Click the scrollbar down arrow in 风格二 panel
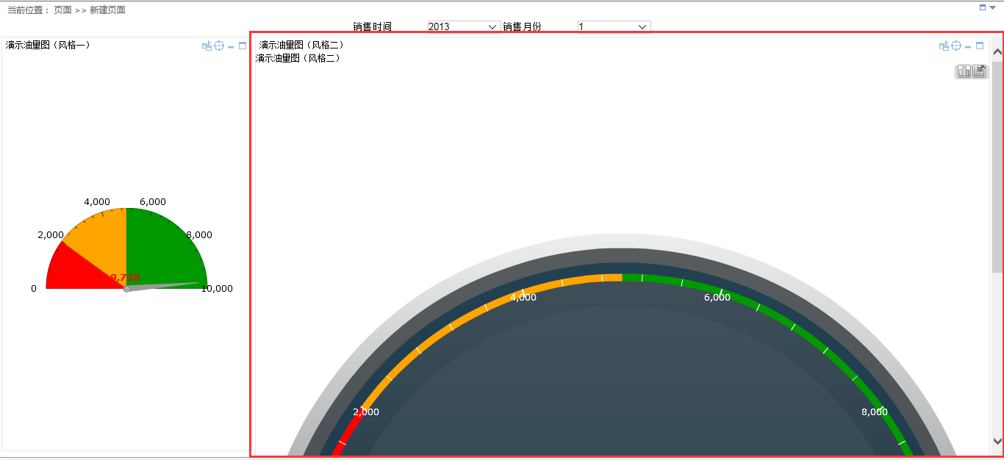Image resolution: width=1004 pixels, height=460 pixels. (997, 441)
